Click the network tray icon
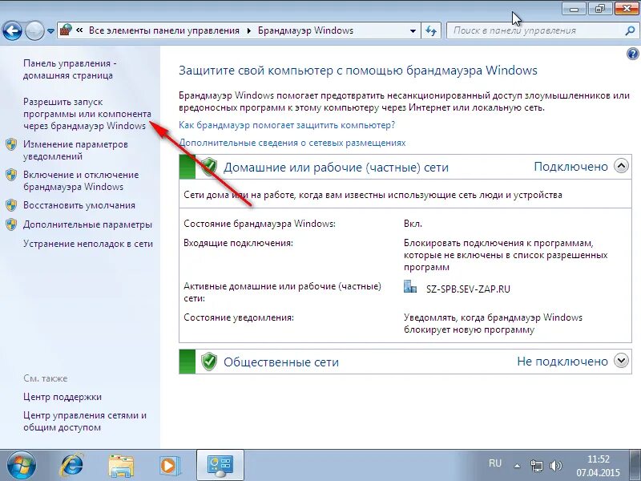 pos(536,466)
